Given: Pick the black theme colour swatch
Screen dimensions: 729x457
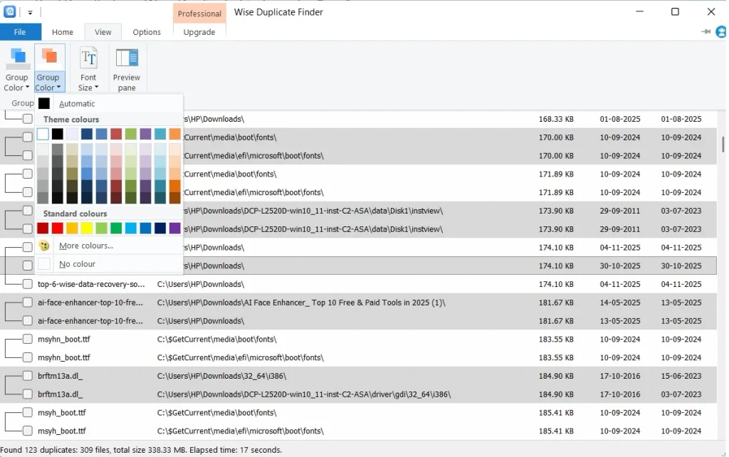Looking at the screenshot, I should [x=57, y=135].
